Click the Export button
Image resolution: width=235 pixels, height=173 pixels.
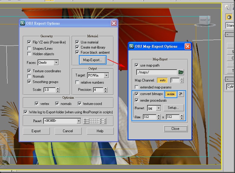click(x=36, y=131)
